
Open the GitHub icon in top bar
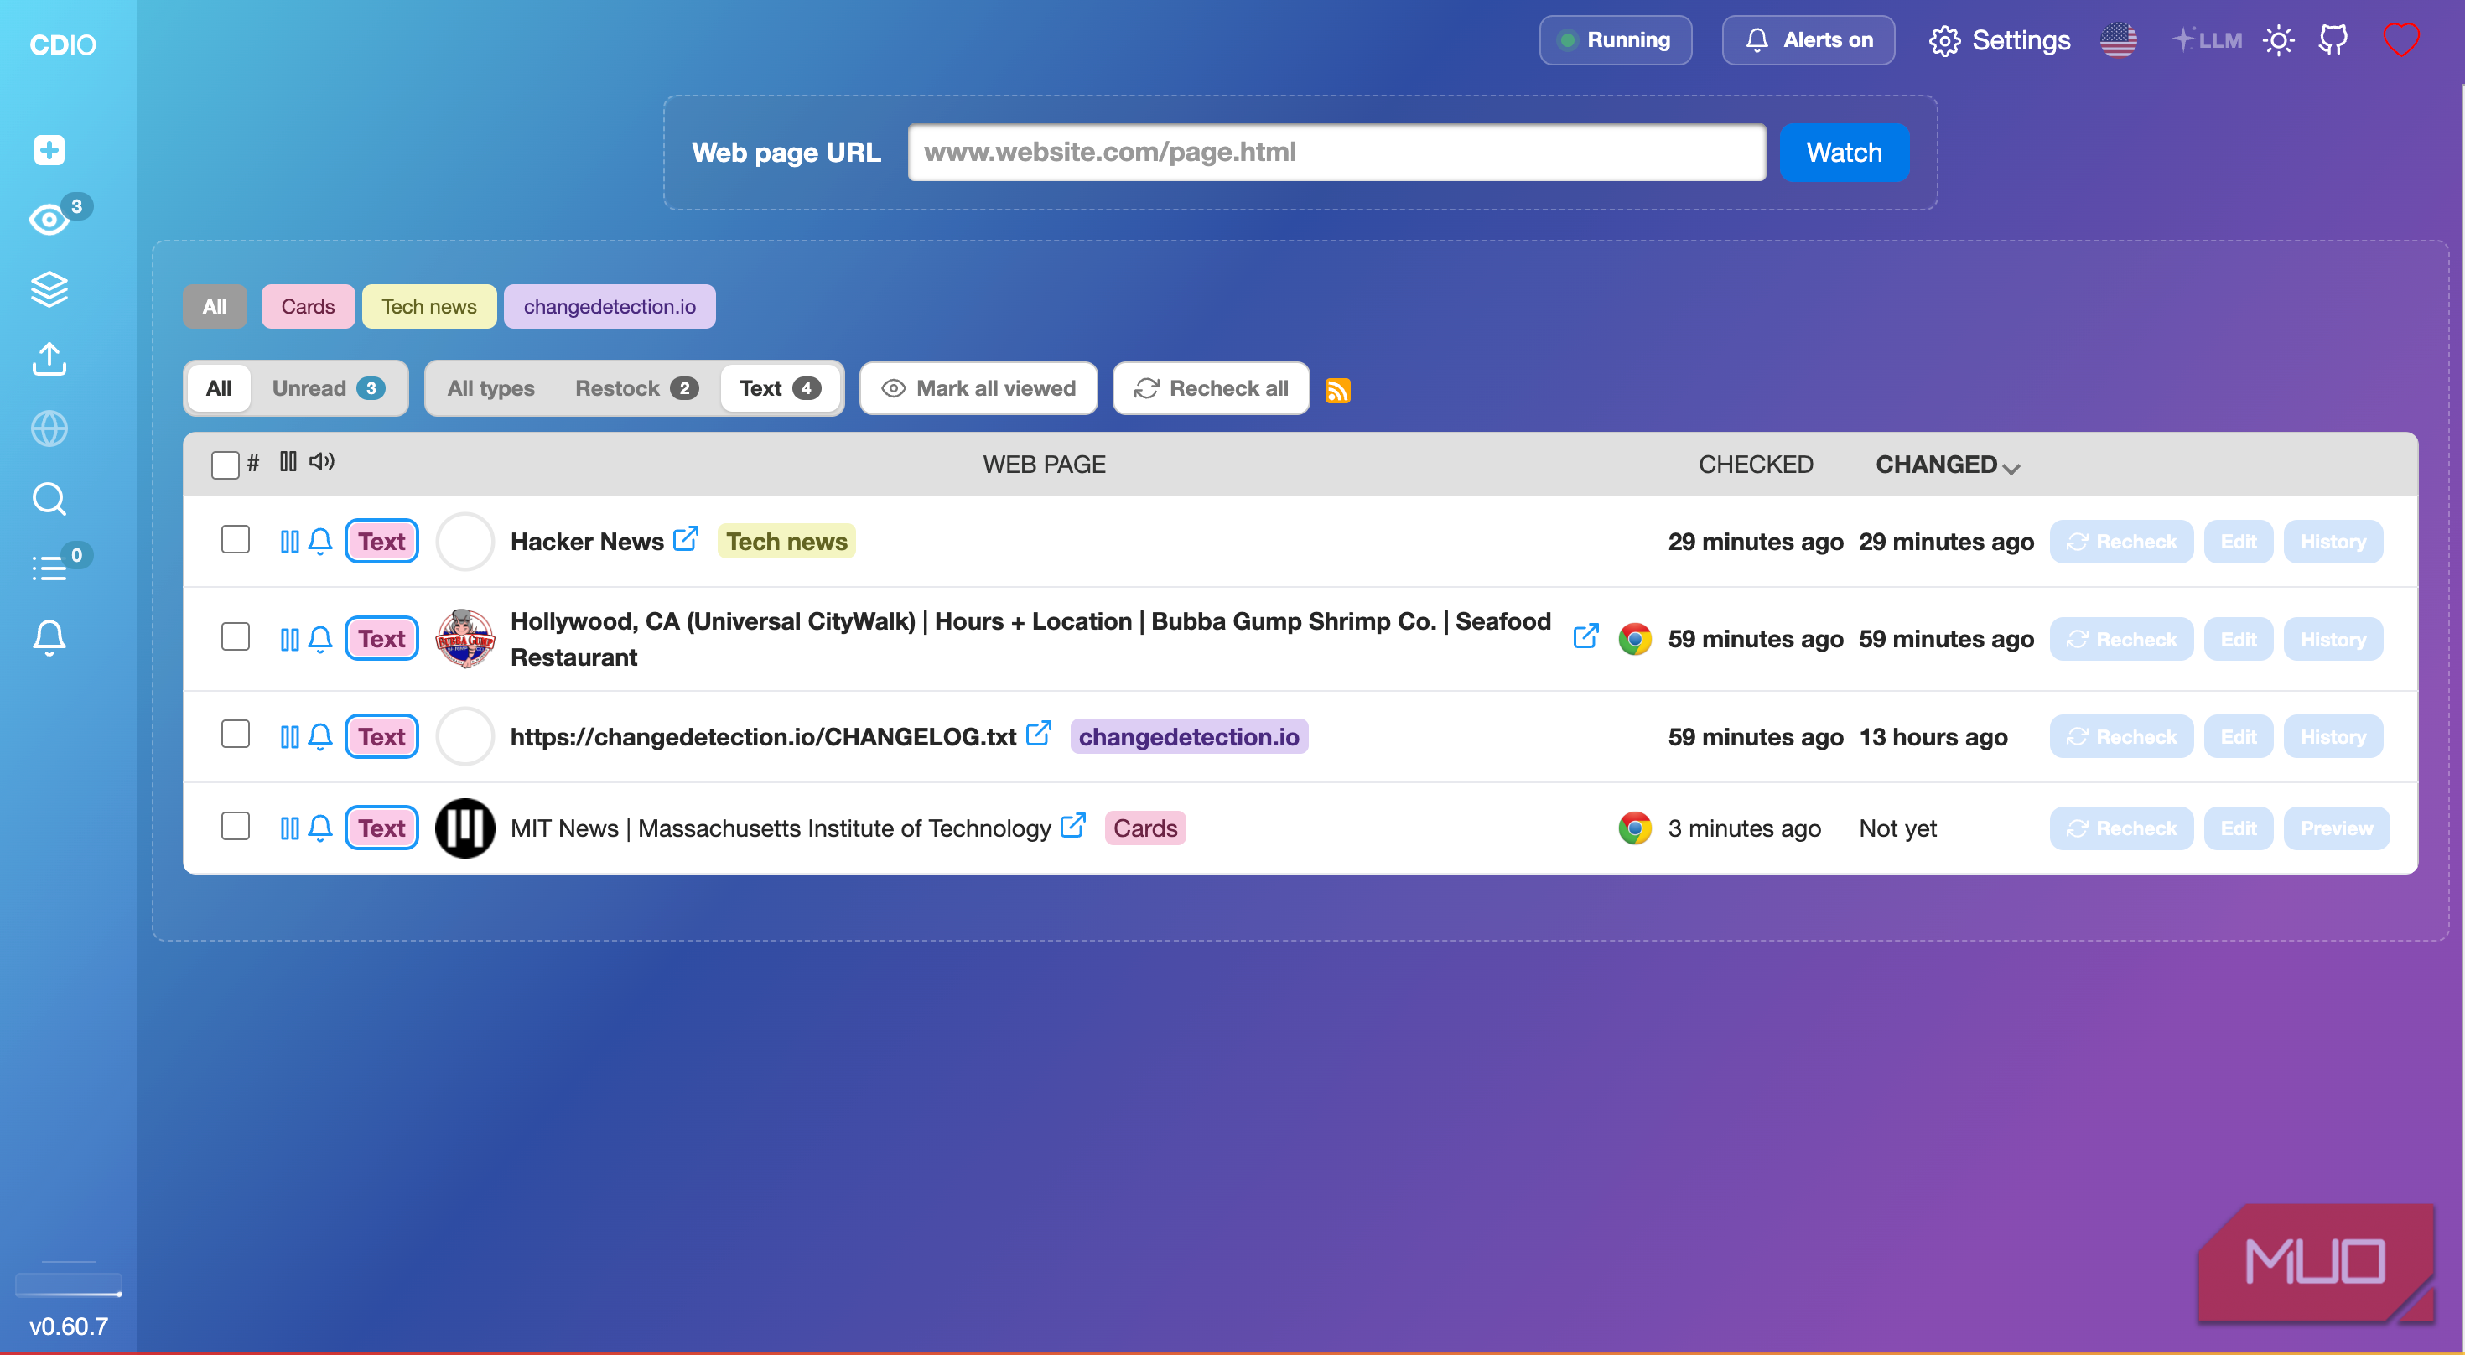tap(2333, 40)
